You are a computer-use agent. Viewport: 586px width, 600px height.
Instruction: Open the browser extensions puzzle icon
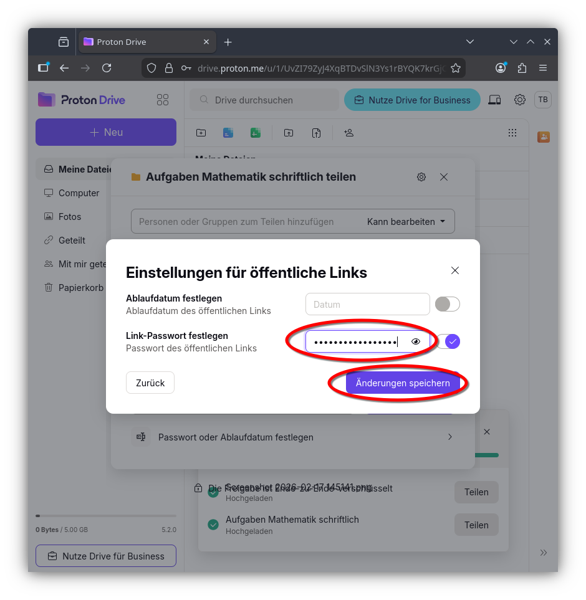click(x=522, y=68)
